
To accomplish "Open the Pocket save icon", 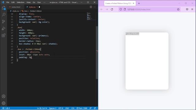I will [187, 9].
